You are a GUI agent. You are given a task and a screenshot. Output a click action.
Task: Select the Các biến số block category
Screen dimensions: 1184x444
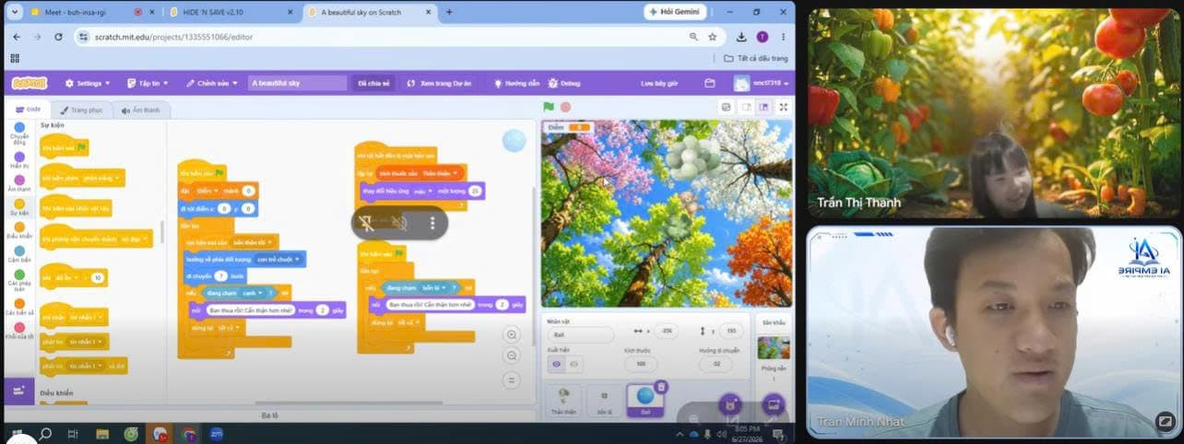[19, 306]
